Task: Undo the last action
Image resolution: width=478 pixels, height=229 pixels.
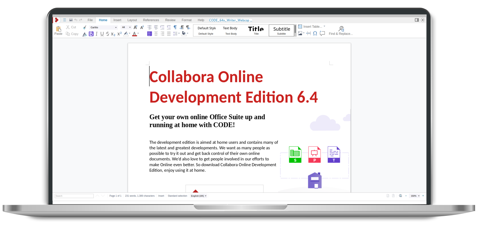Action: pos(76,20)
